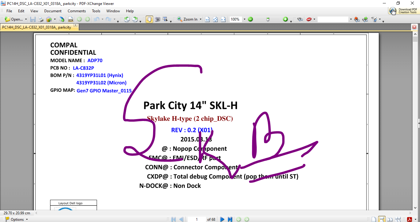Click Download PDF Creation Tools button
The width and height of the screenshot is (420, 222).
point(403,11)
